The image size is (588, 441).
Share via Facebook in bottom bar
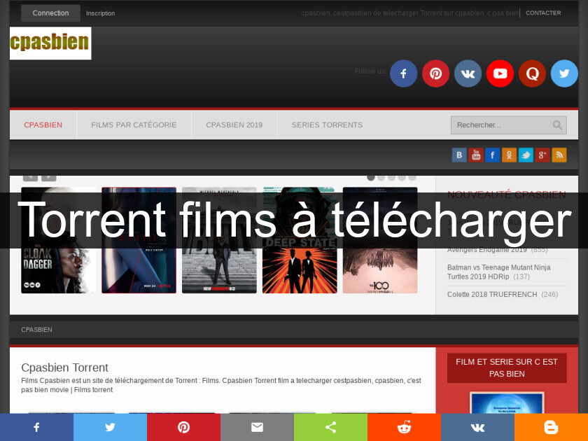(36, 428)
